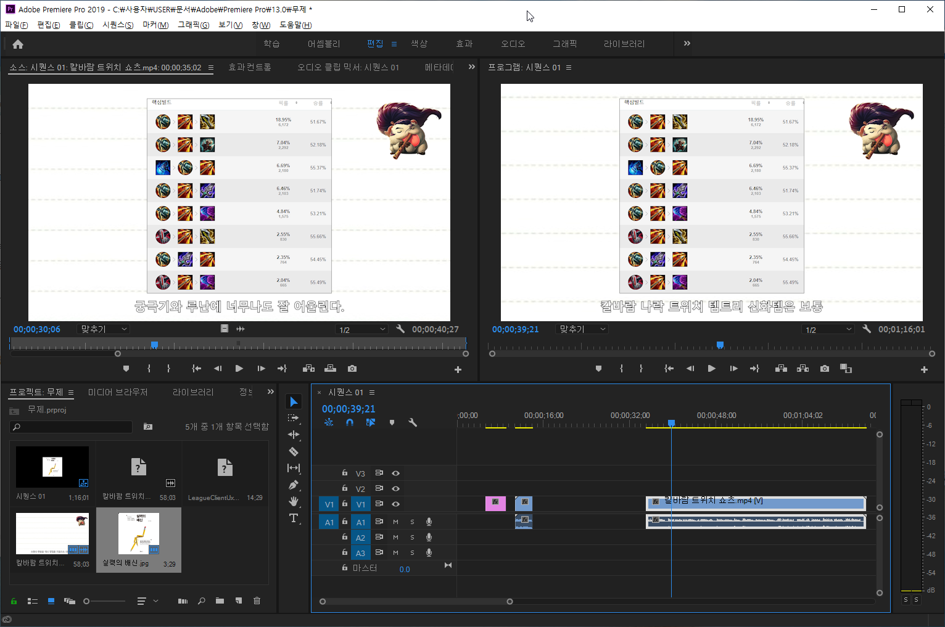Toggle sync lock for V2 track

tap(379, 488)
